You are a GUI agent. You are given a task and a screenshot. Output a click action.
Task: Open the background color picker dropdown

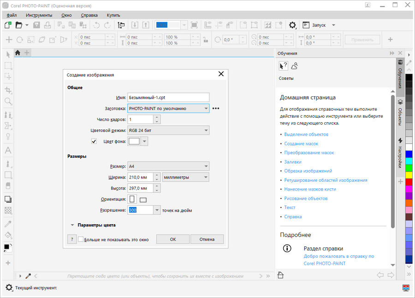[144, 141]
